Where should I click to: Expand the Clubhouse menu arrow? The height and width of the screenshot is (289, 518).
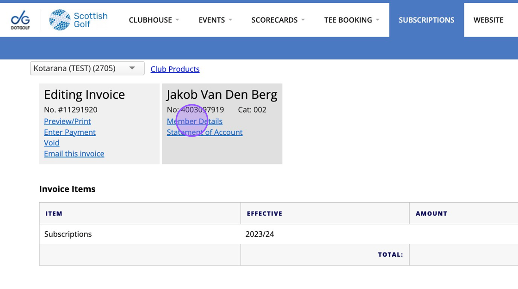coord(177,20)
